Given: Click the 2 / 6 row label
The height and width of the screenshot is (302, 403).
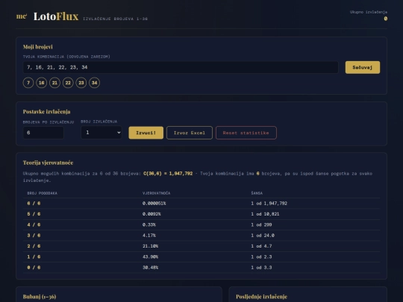Looking at the screenshot, I should 34,246.
